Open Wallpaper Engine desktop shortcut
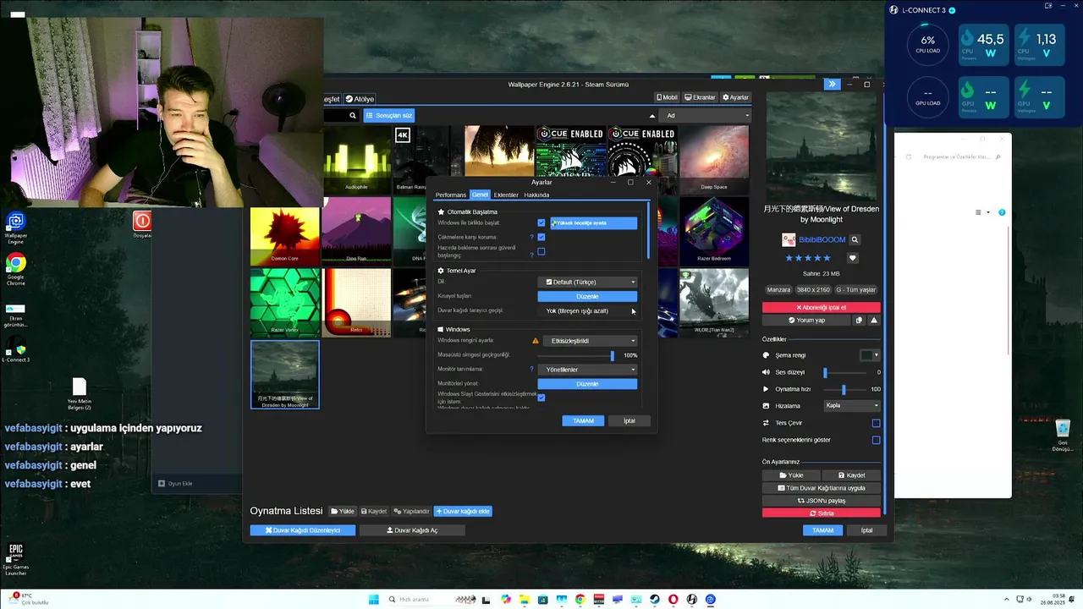 click(15, 227)
